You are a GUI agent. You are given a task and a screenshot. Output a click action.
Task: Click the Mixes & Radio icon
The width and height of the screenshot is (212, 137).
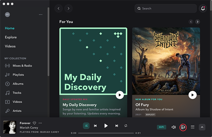(8, 66)
